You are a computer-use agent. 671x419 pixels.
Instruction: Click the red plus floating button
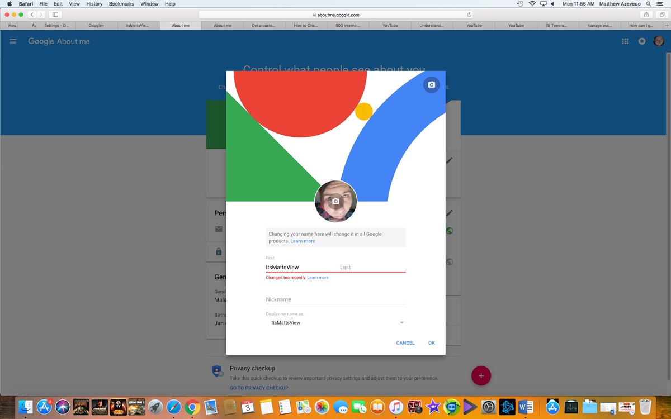(x=481, y=375)
